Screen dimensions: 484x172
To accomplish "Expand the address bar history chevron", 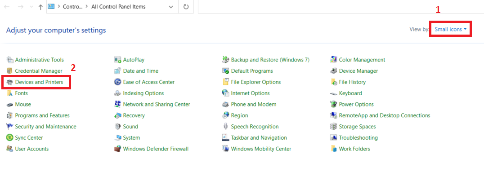I will point(171,7).
